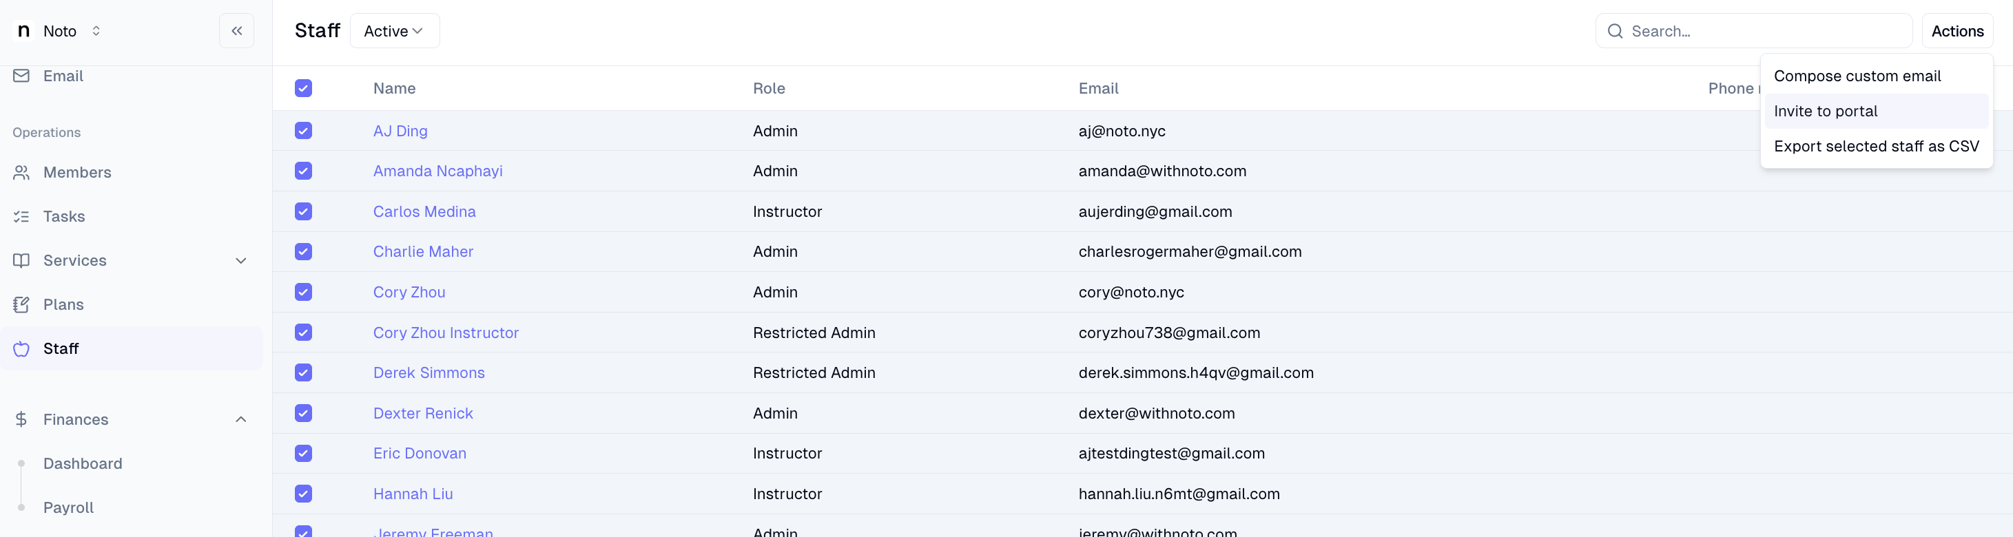Click the Staff apple icon
This screenshot has width=2013, height=537.
(x=21, y=349)
